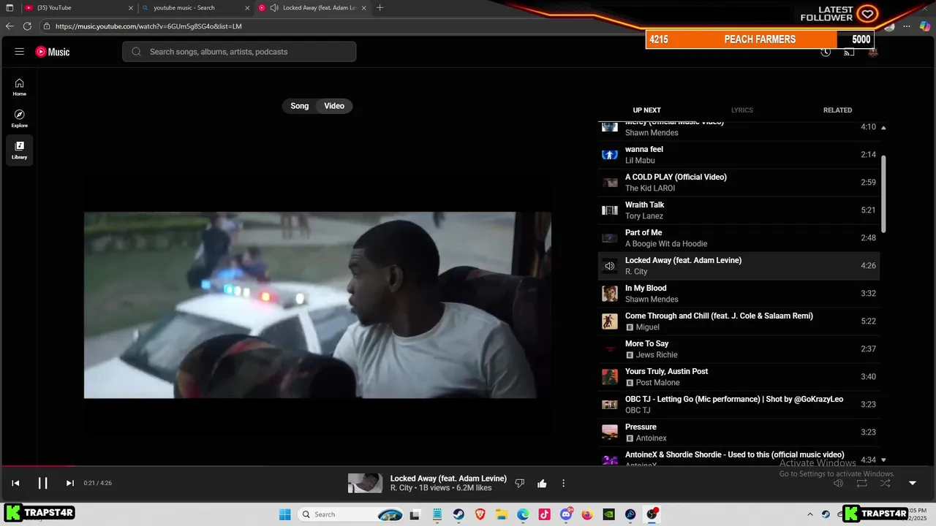Click the search magnifier icon
This screenshot has width=936, height=526.
136,52
